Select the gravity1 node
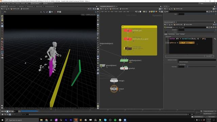Screen dimensions: 217x122 [x=124, y=68]
